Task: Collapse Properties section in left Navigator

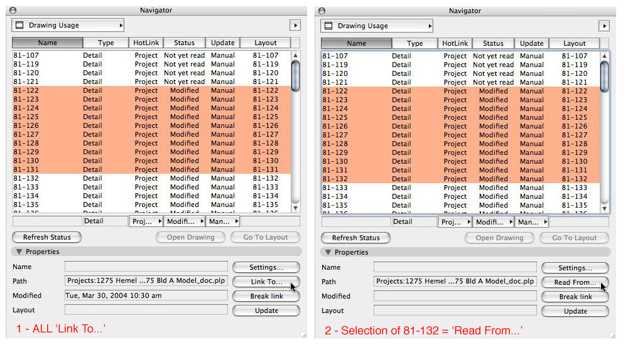Action: 19,252
